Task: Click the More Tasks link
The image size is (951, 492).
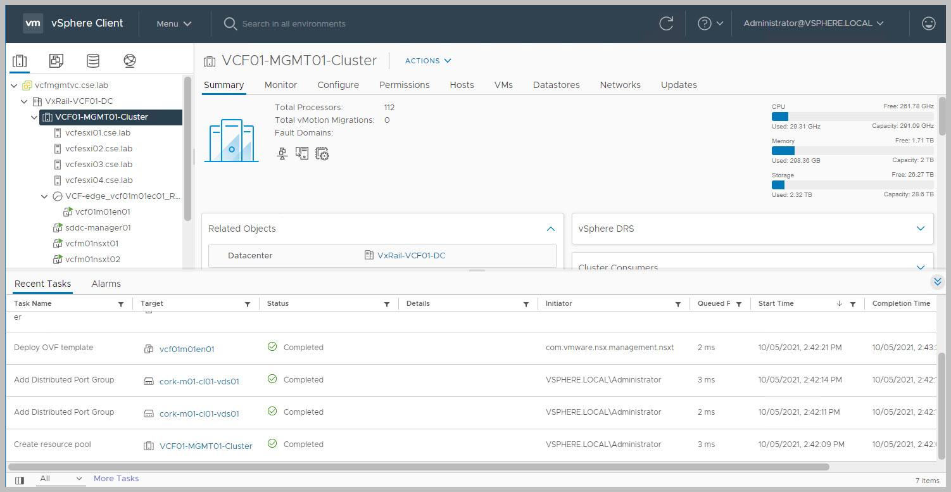Action: (x=116, y=479)
